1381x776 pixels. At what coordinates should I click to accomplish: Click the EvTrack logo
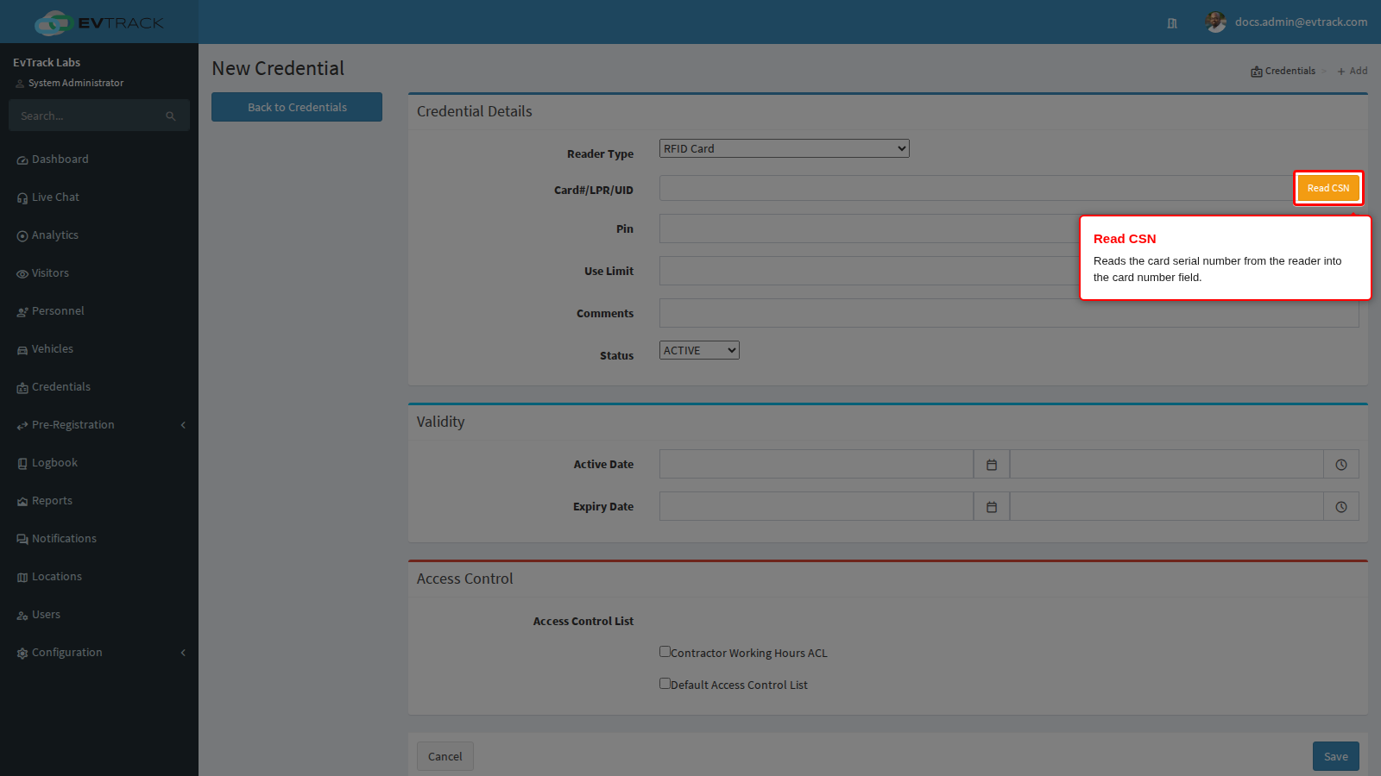(x=99, y=22)
